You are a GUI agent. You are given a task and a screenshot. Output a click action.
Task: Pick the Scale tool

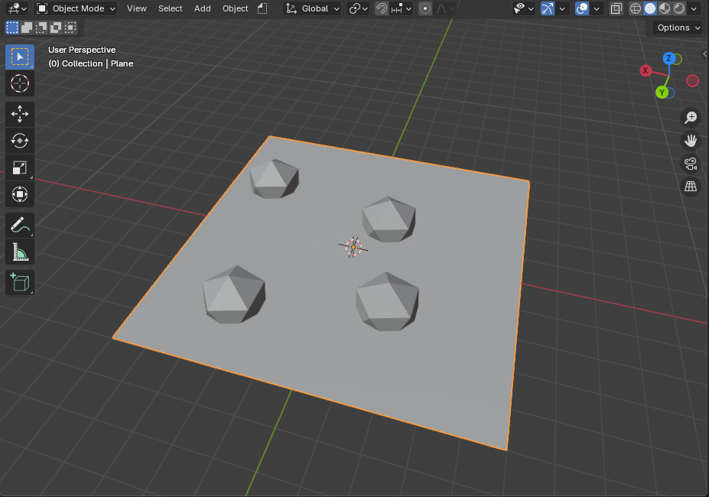pyautogui.click(x=19, y=167)
